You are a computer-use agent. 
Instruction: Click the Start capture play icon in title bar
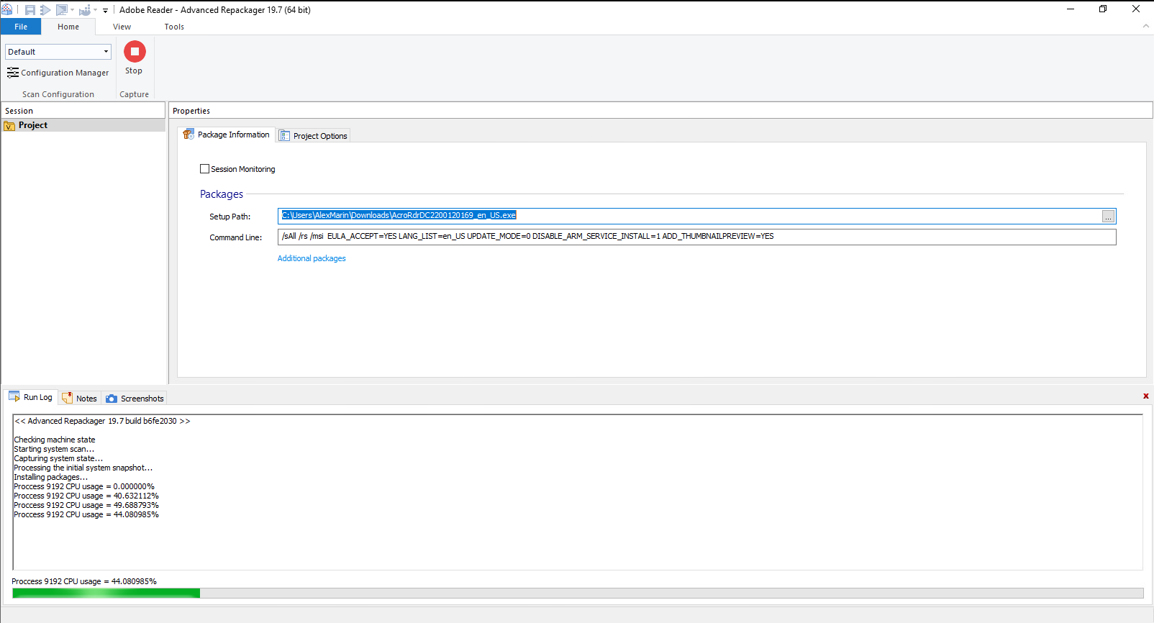click(45, 10)
